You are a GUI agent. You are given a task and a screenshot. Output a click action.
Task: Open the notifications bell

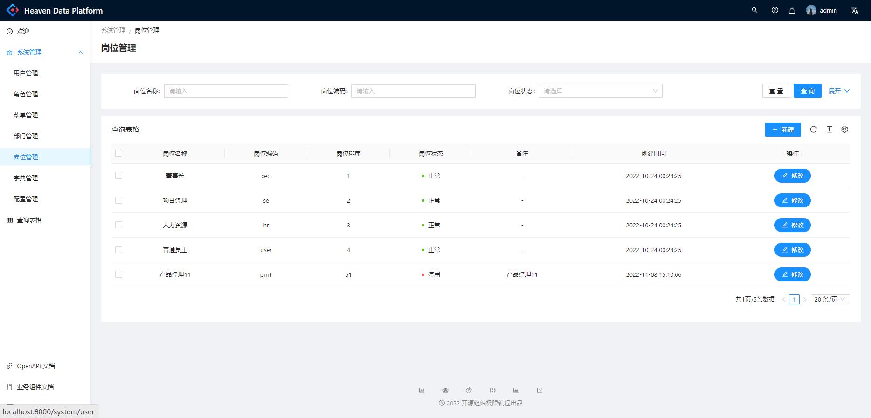coord(792,11)
